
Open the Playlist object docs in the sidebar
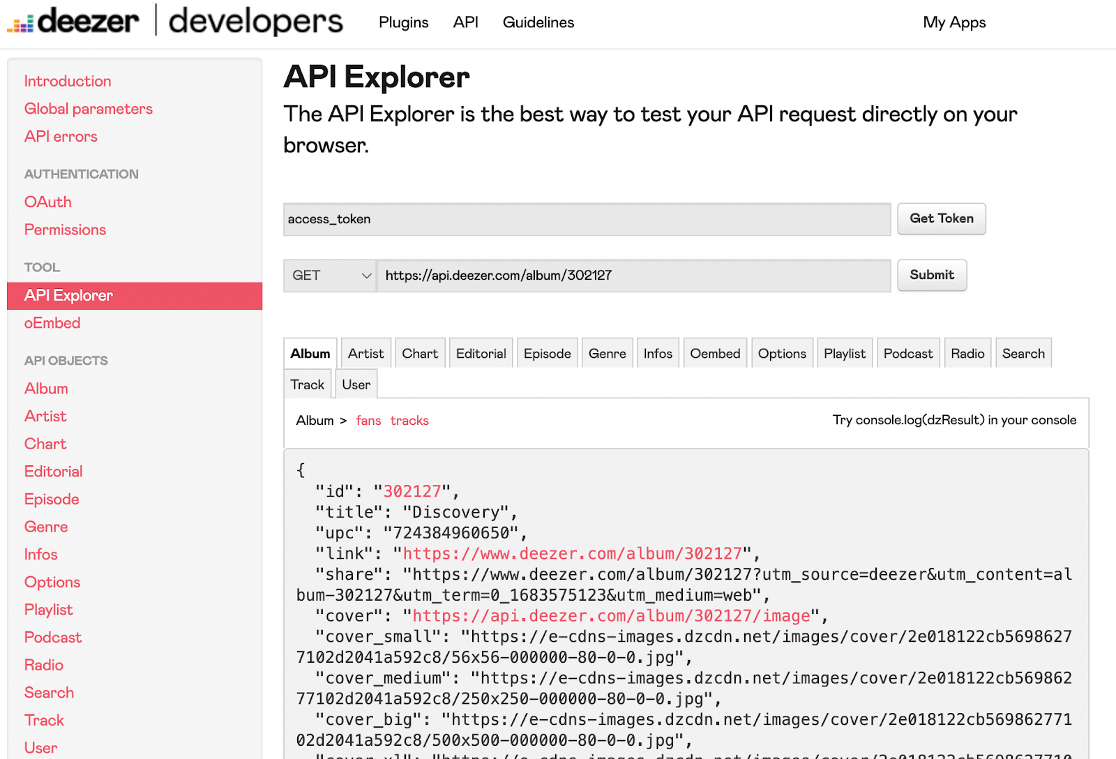click(48, 610)
